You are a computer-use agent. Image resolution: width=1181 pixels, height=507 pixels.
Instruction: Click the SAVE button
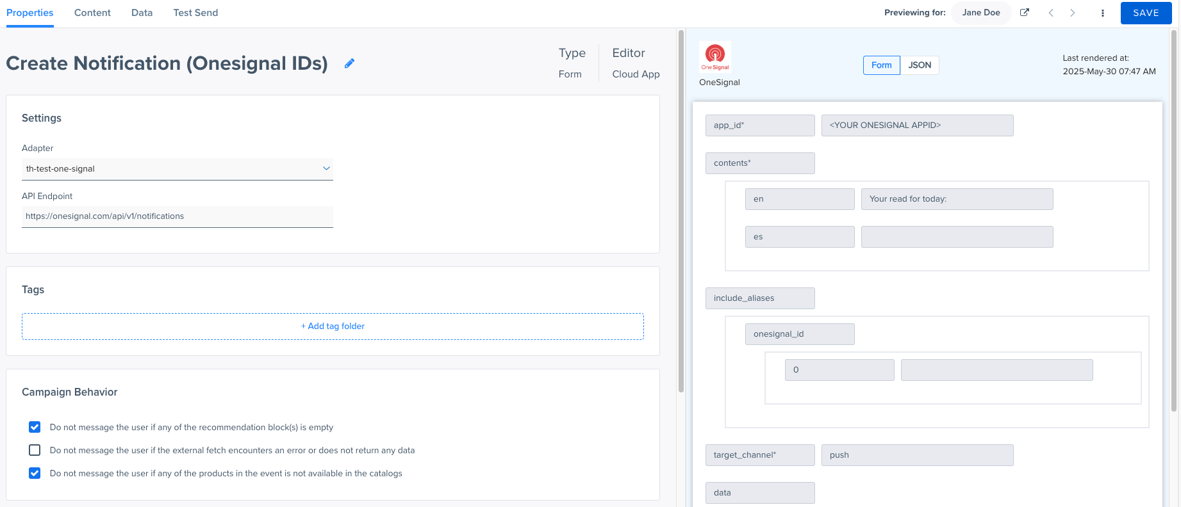1146,13
